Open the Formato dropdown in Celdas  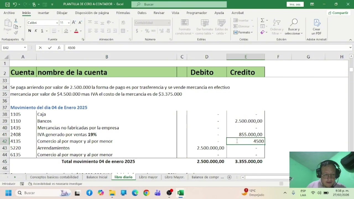click(243, 32)
